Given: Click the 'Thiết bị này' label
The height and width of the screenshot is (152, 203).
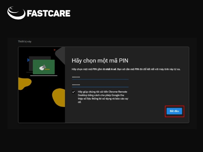Looking at the screenshot, I should pyautogui.click(x=25, y=42).
